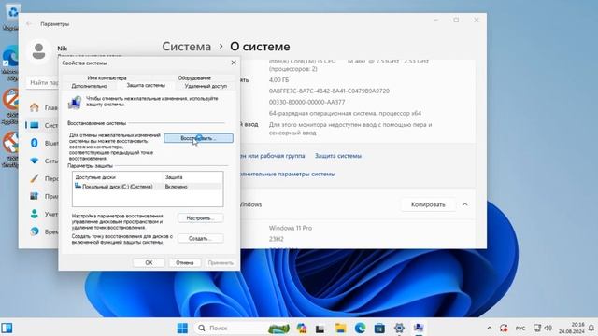Screen dimensions: 598x336
Task: Click the Создать restore point button
Action: pyautogui.click(x=201, y=238)
